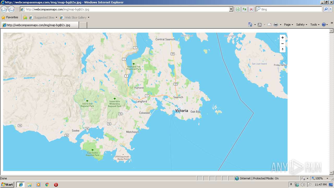This screenshot has height=188, width=334.
Task: Click the Help question mark icon
Action: 324,25
